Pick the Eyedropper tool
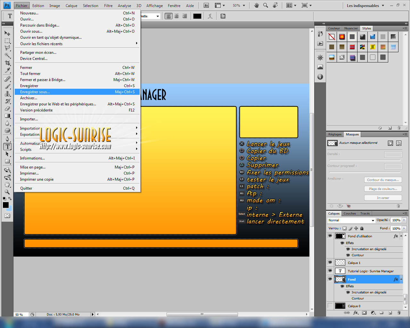The width and height of the screenshot is (410, 328). 7,70
